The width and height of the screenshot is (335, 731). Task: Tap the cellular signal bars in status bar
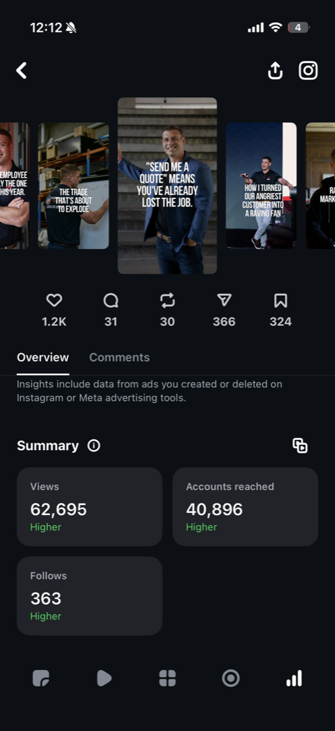click(256, 28)
